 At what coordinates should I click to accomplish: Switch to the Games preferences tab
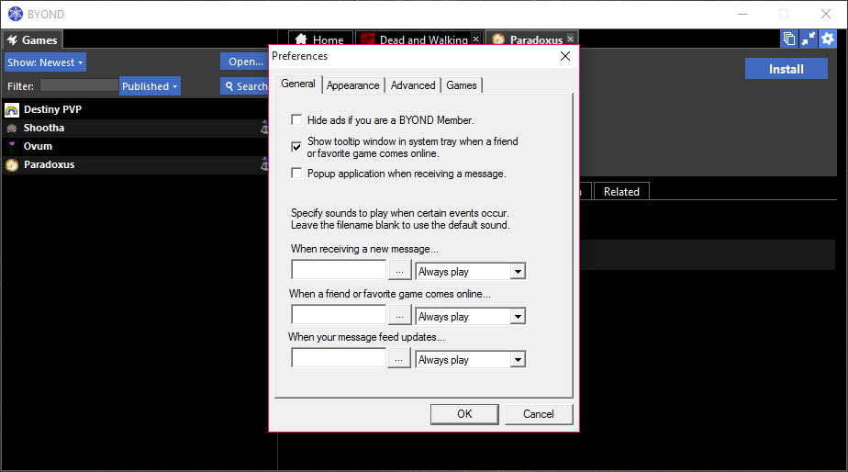click(462, 85)
